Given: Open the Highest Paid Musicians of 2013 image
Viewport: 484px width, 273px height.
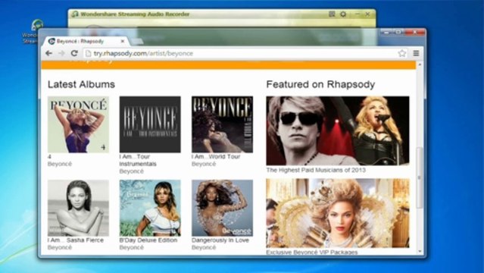Looking at the screenshot, I should 338,130.
